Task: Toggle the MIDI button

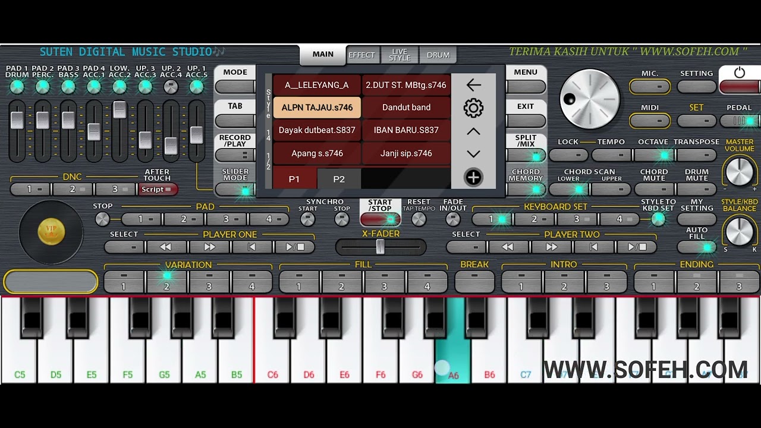Action: click(x=650, y=121)
